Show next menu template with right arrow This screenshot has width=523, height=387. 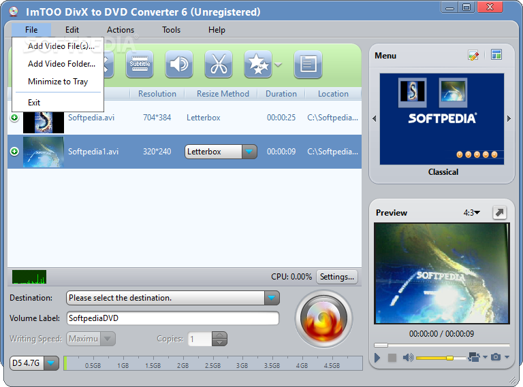(509, 118)
